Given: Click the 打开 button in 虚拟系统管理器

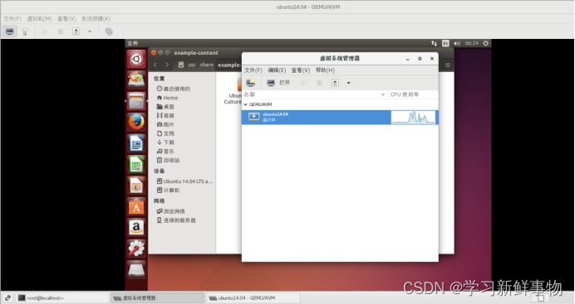Looking at the screenshot, I should [x=278, y=83].
